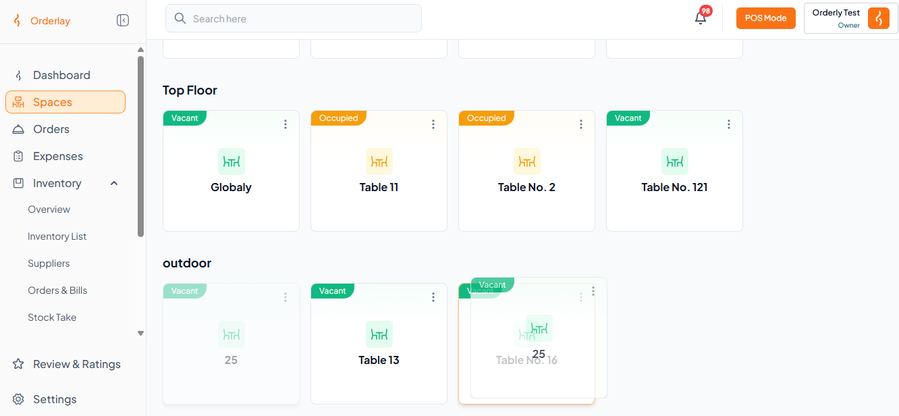Click the Review & Ratings star icon
The image size is (899, 416).
click(x=19, y=364)
